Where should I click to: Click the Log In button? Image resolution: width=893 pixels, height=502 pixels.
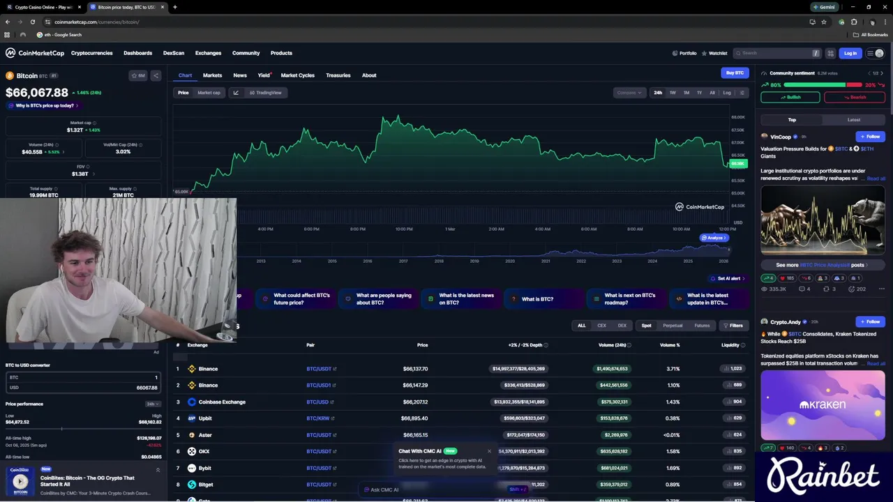[x=850, y=53]
